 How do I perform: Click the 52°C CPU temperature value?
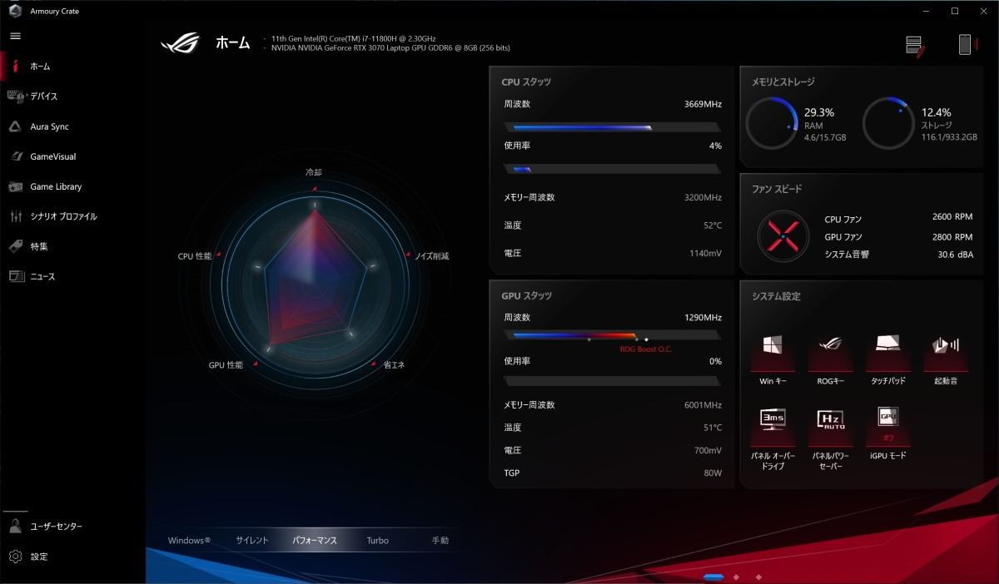pos(713,225)
